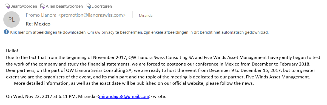Click the Re: Mexico subject line
Screen dimensions: 327x105
[38, 24]
